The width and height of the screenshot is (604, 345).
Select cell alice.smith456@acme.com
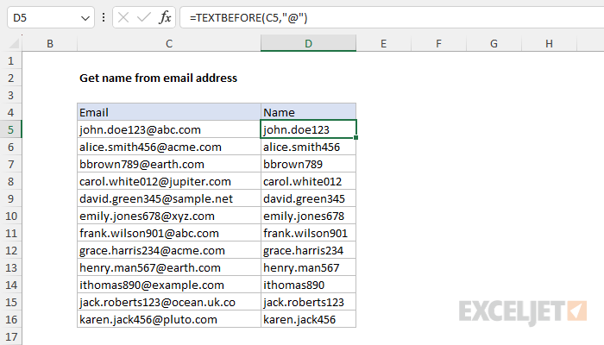pyautogui.click(x=169, y=147)
